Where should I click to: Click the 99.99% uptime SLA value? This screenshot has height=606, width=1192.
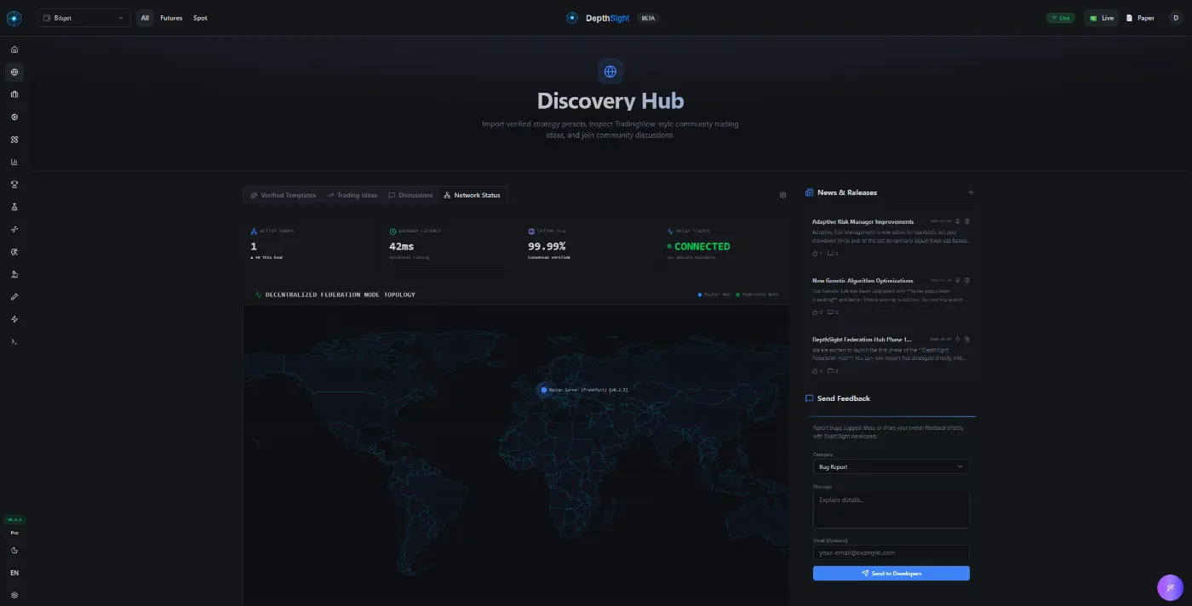pyautogui.click(x=547, y=246)
